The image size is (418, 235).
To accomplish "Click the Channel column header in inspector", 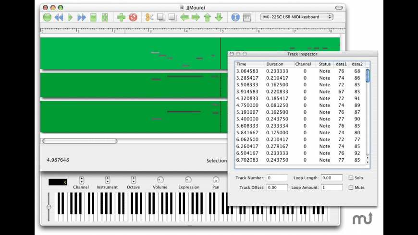I will (305, 64).
